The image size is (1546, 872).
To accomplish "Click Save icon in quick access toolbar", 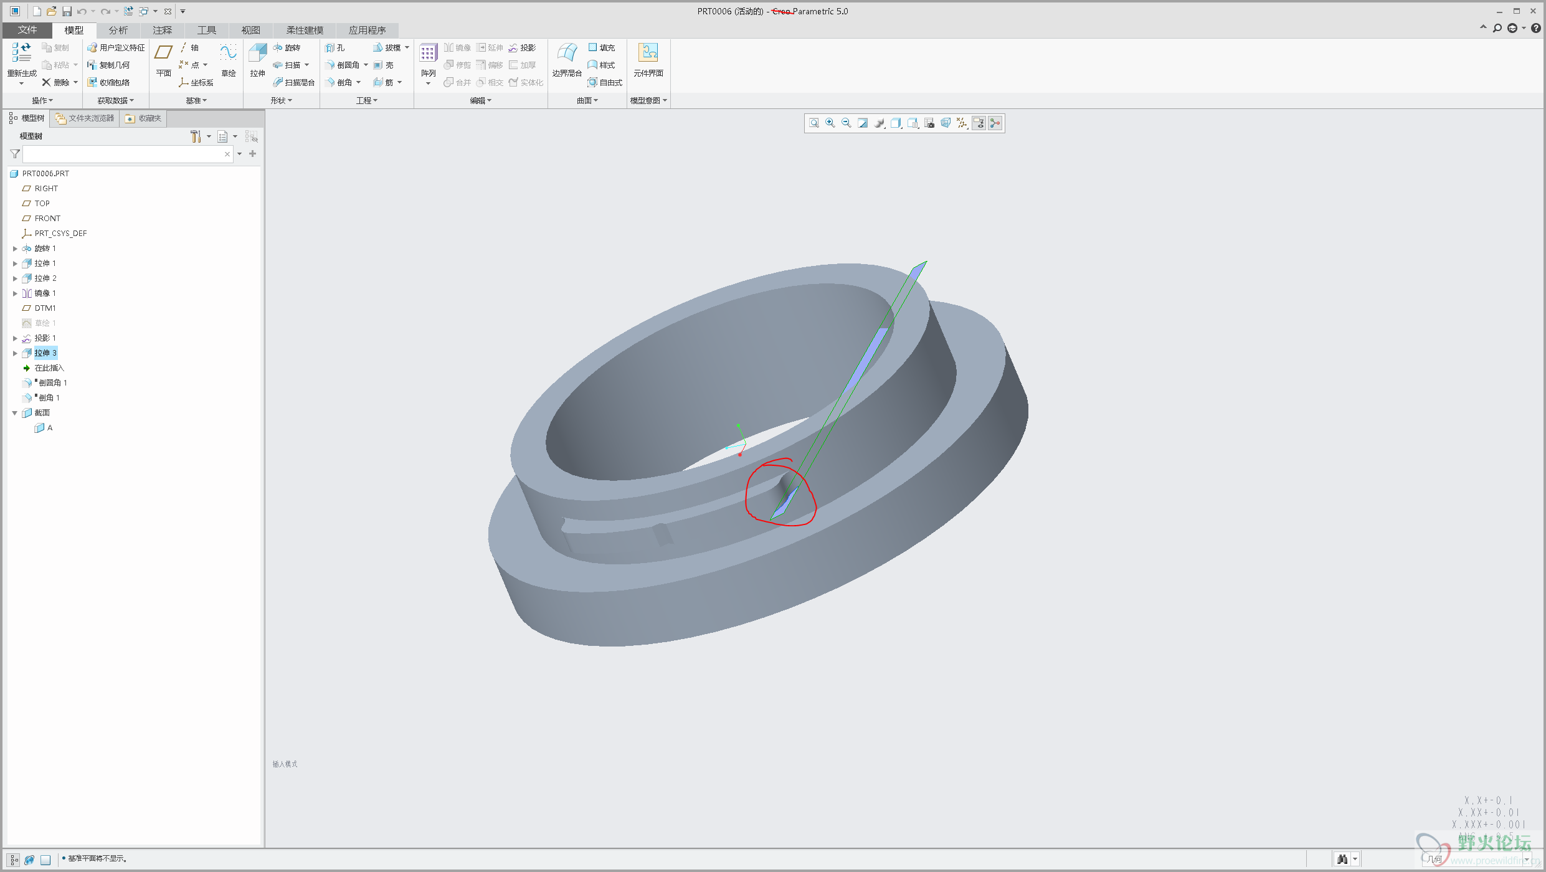I will coord(67,11).
